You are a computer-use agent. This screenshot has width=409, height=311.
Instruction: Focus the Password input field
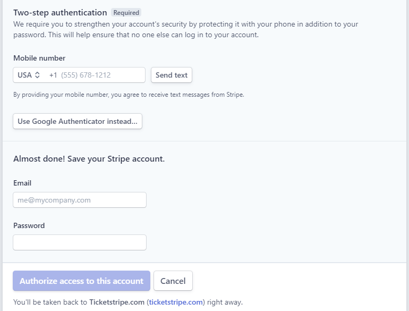(80, 242)
